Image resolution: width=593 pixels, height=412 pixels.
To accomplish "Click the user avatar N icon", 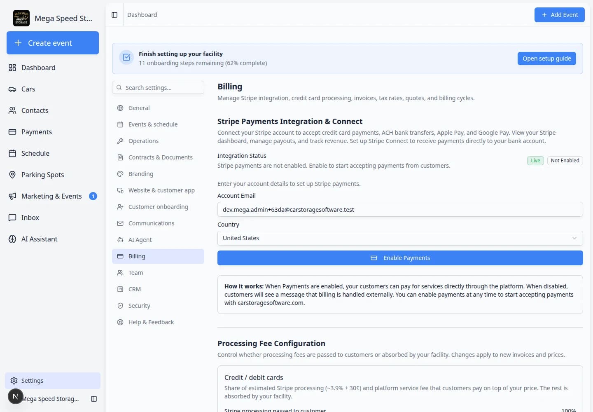I will [x=16, y=396].
